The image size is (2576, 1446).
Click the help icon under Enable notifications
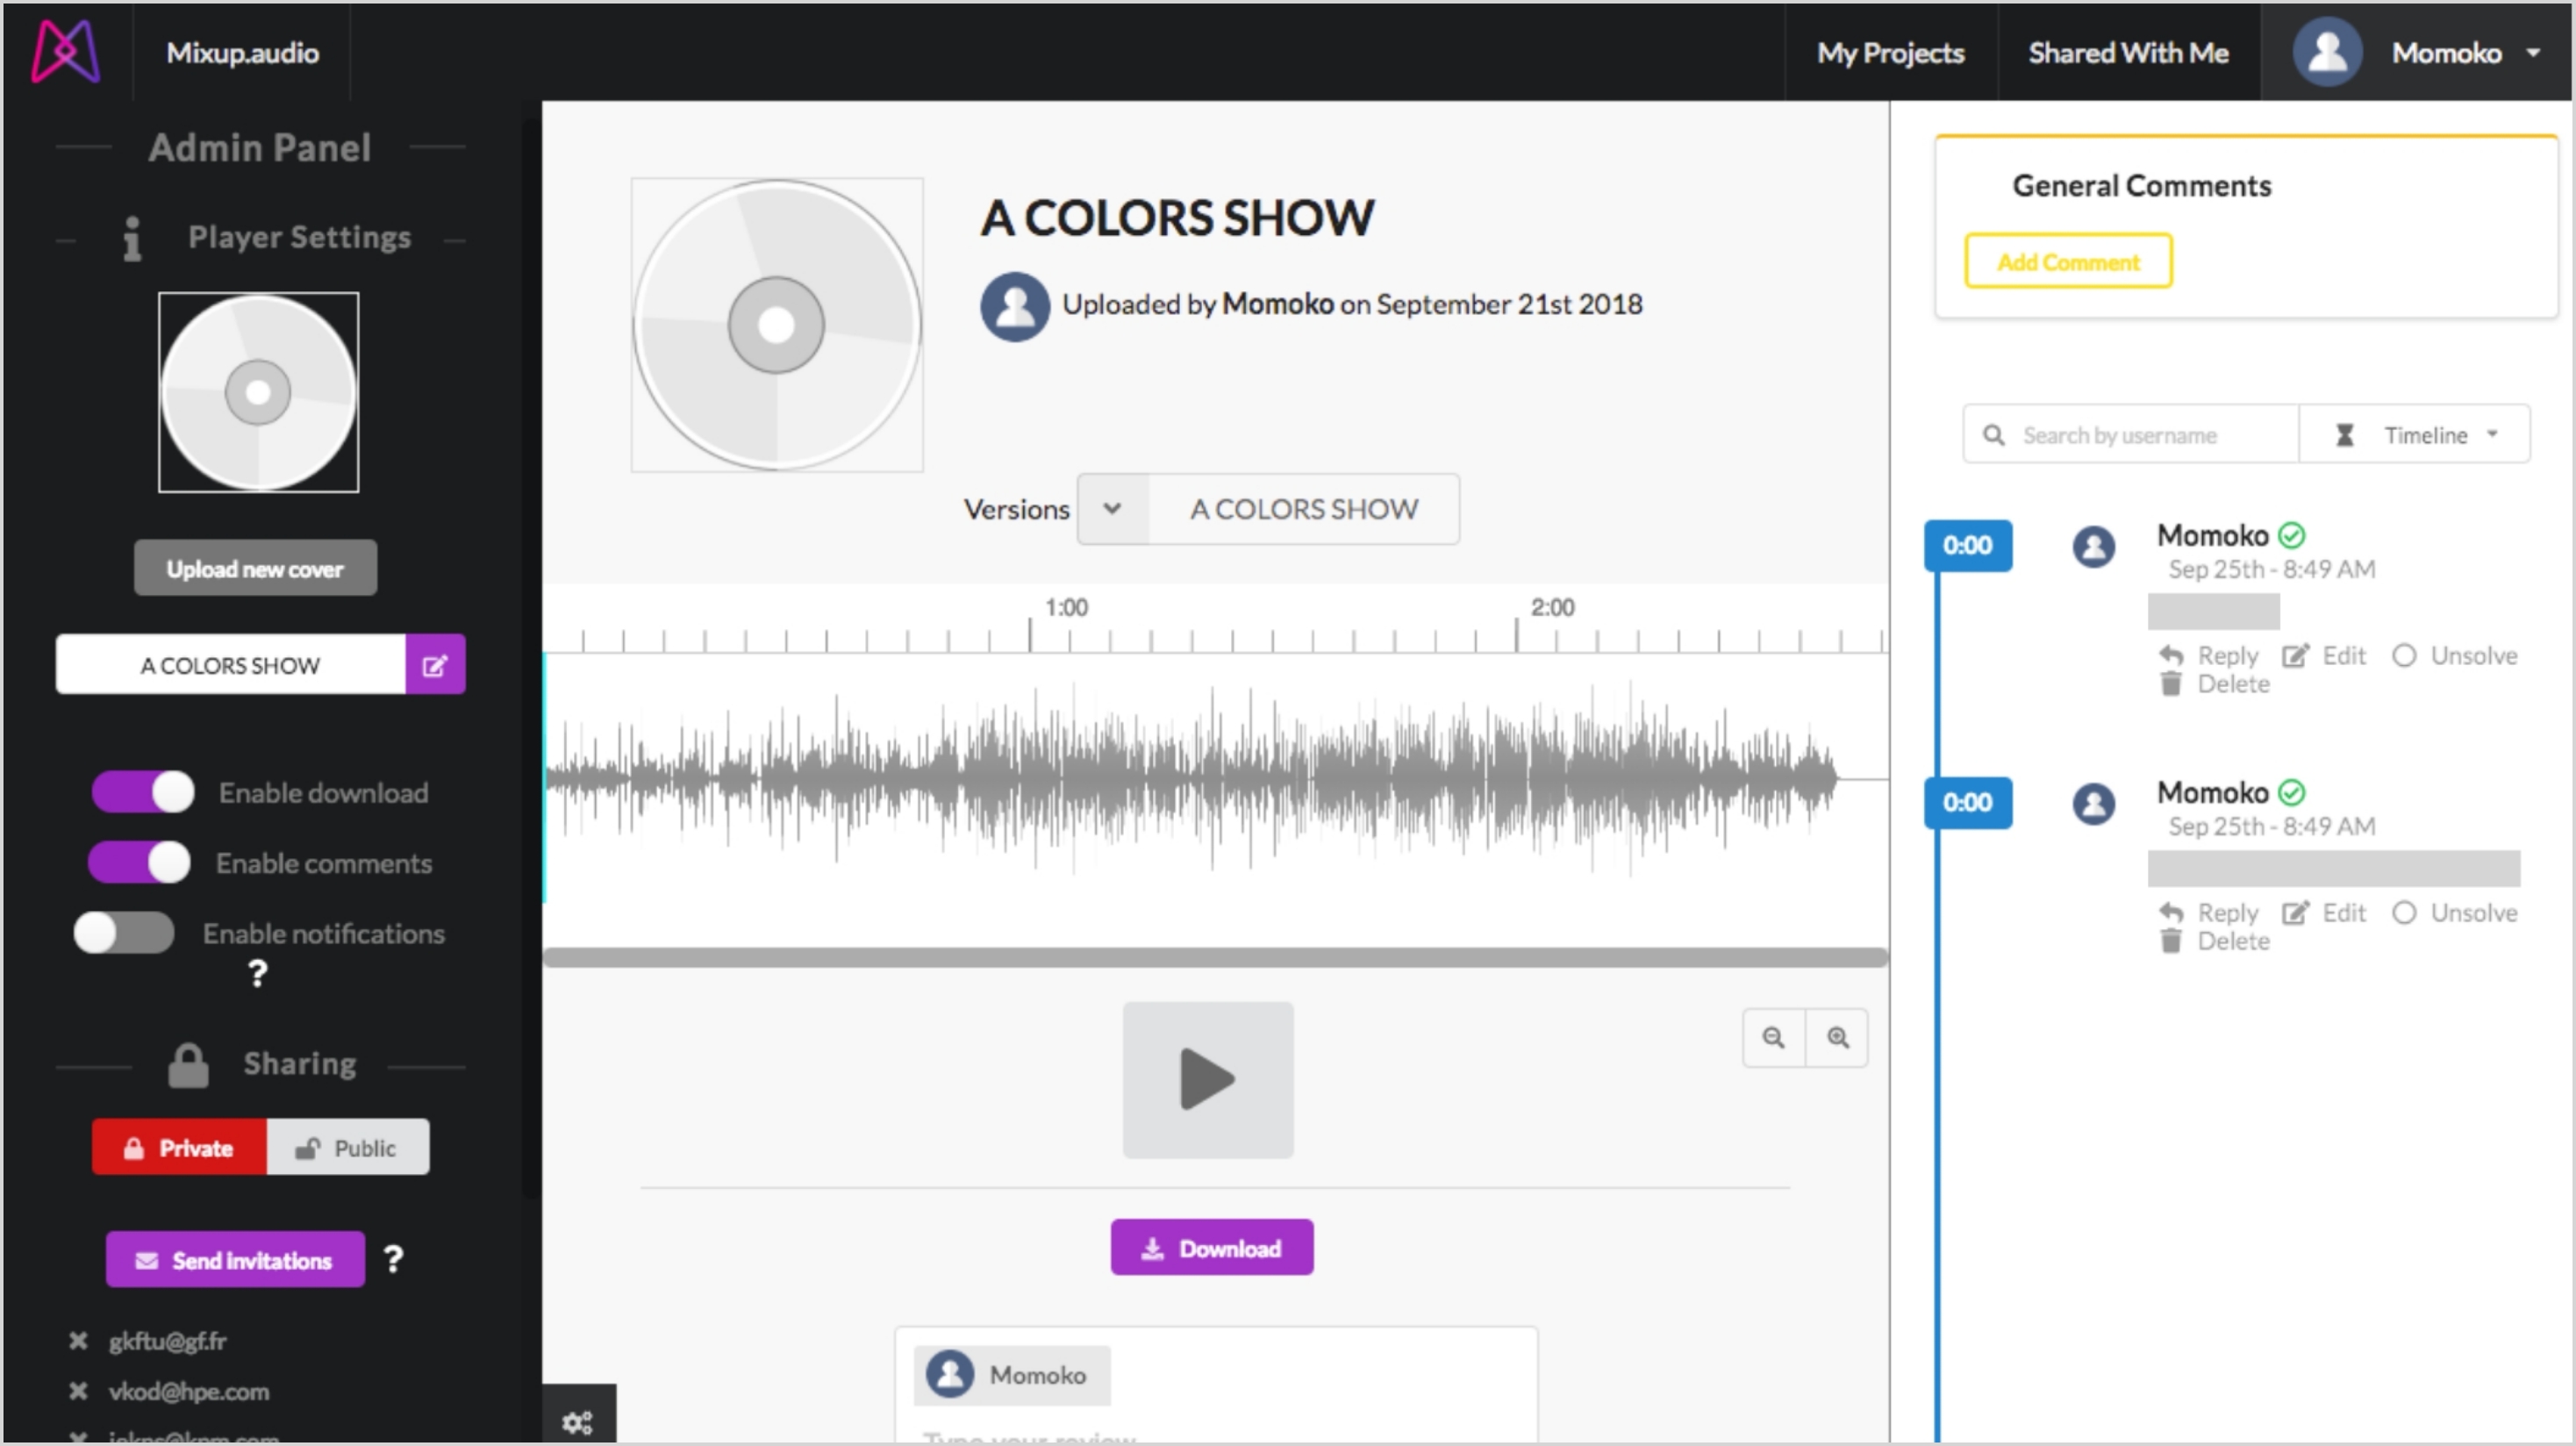coord(257,973)
